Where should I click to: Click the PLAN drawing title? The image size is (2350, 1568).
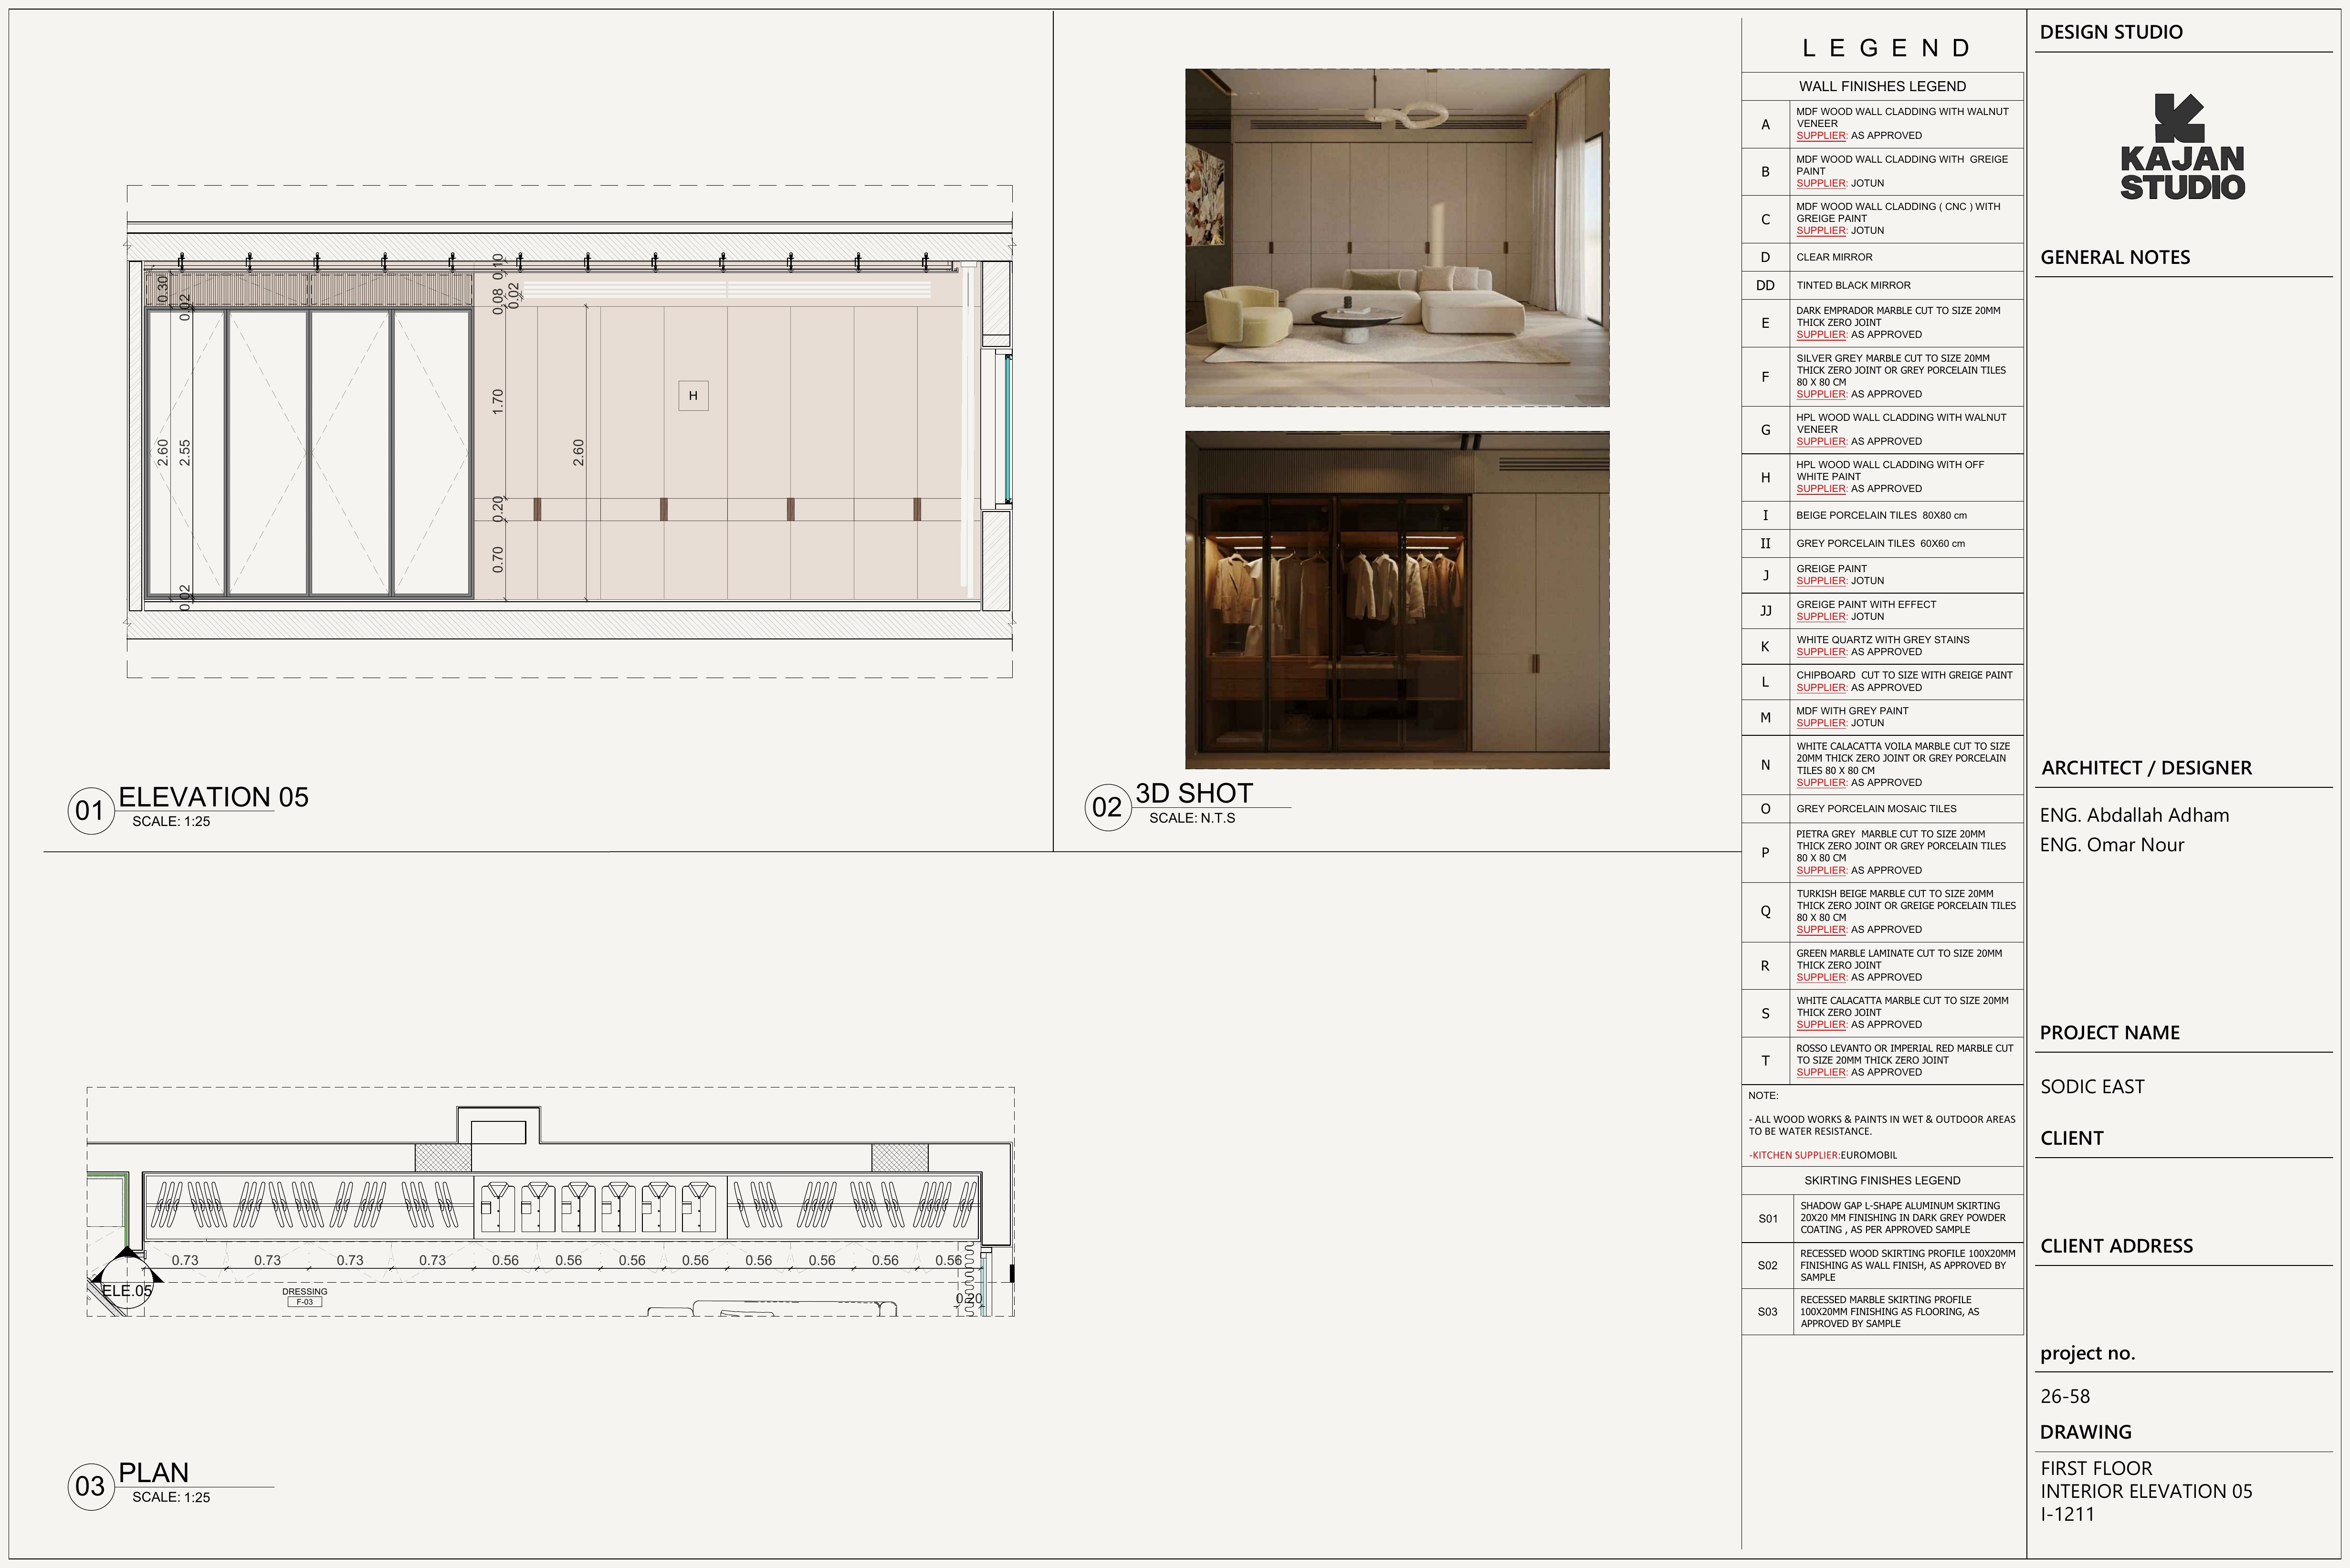154,1473
